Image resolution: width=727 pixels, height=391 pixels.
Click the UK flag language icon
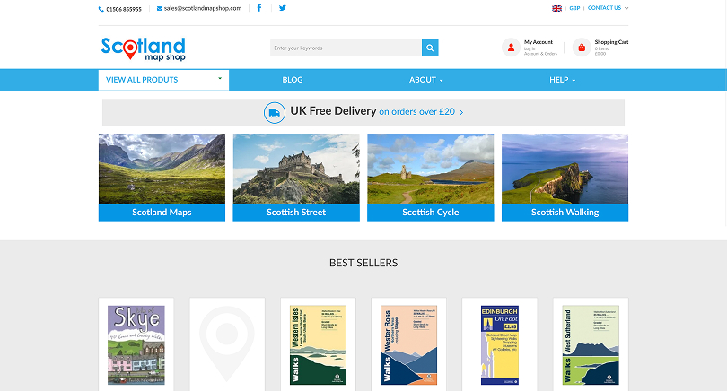click(x=556, y=8)
